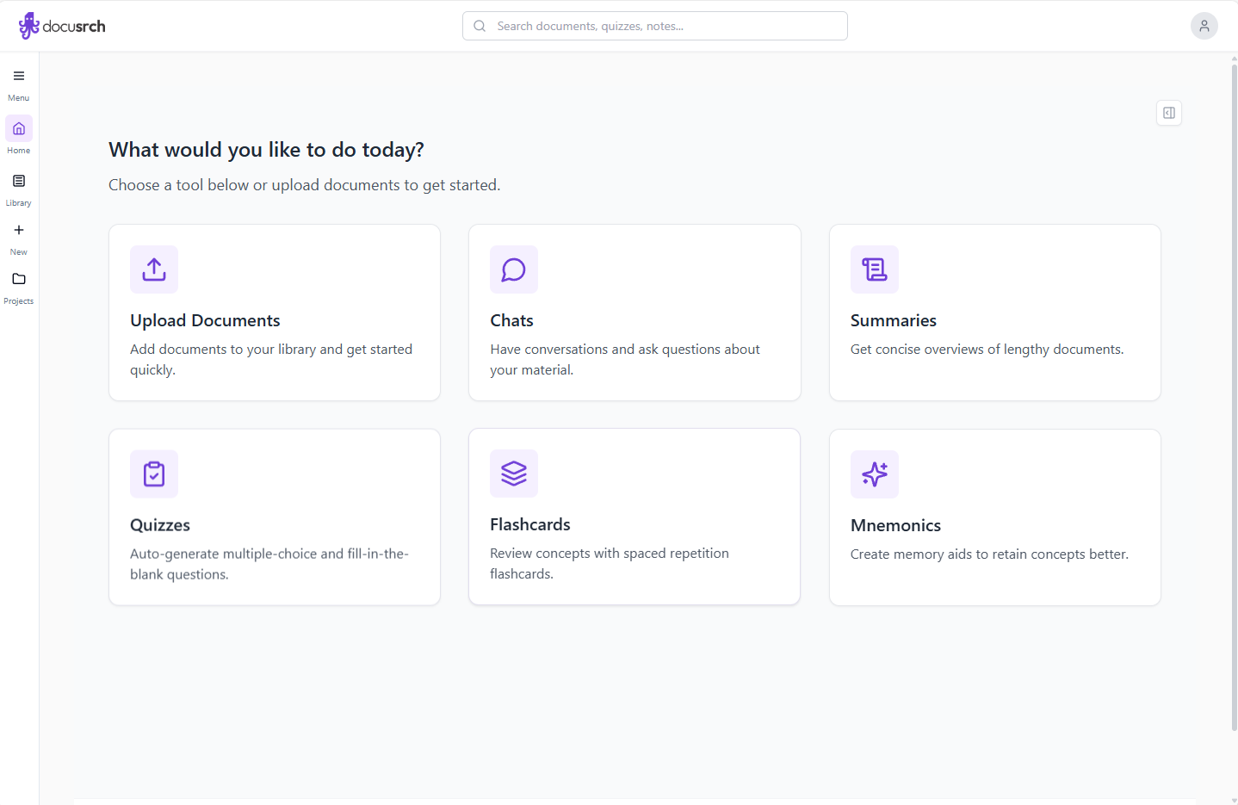Click the upload arrow icon
Viewport: 1238px width, 805px height.
pos(154,269)
